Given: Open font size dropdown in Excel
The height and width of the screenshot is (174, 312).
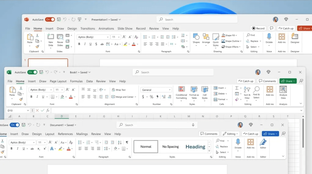Looking at the screenshot, I should point(62,90).
